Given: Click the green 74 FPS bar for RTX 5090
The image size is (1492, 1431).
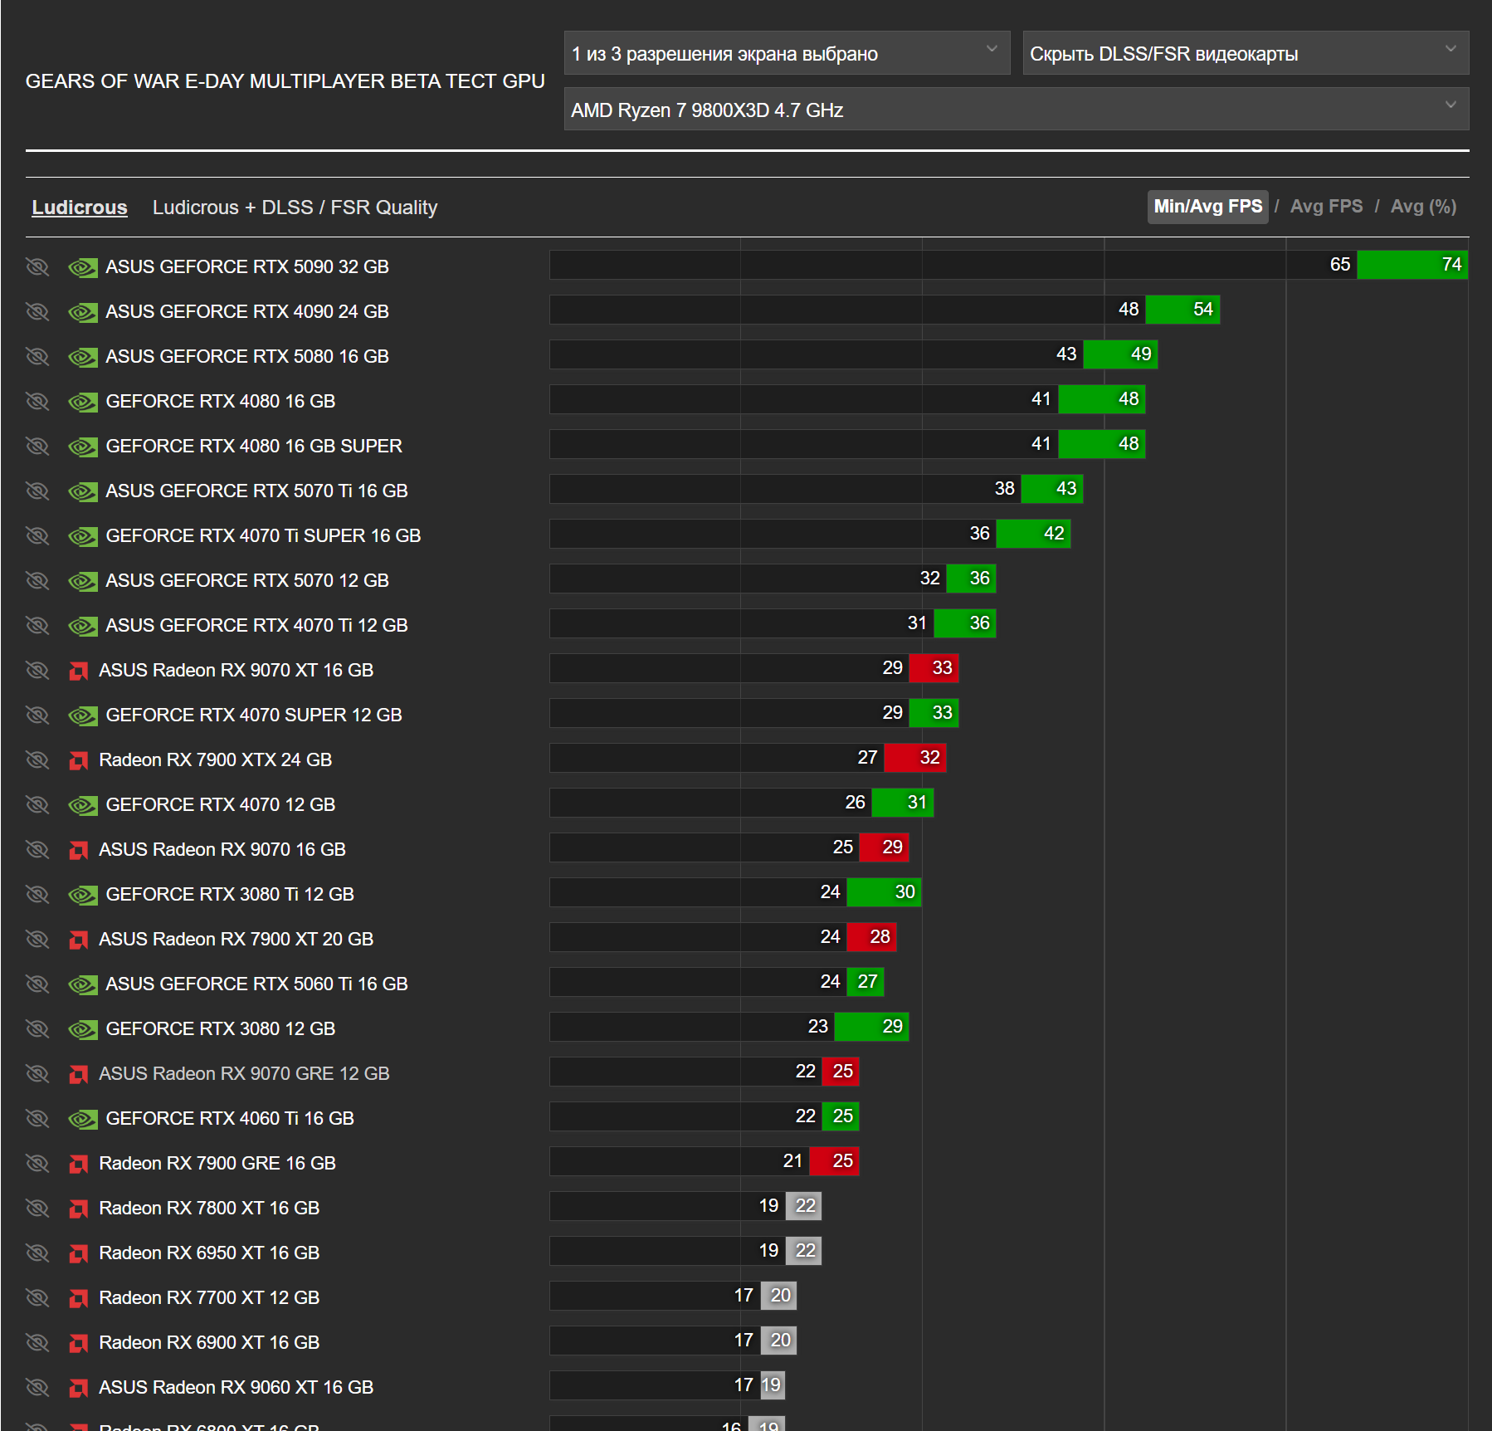Looking at the screenshot, I should [x=1412, y=265].
